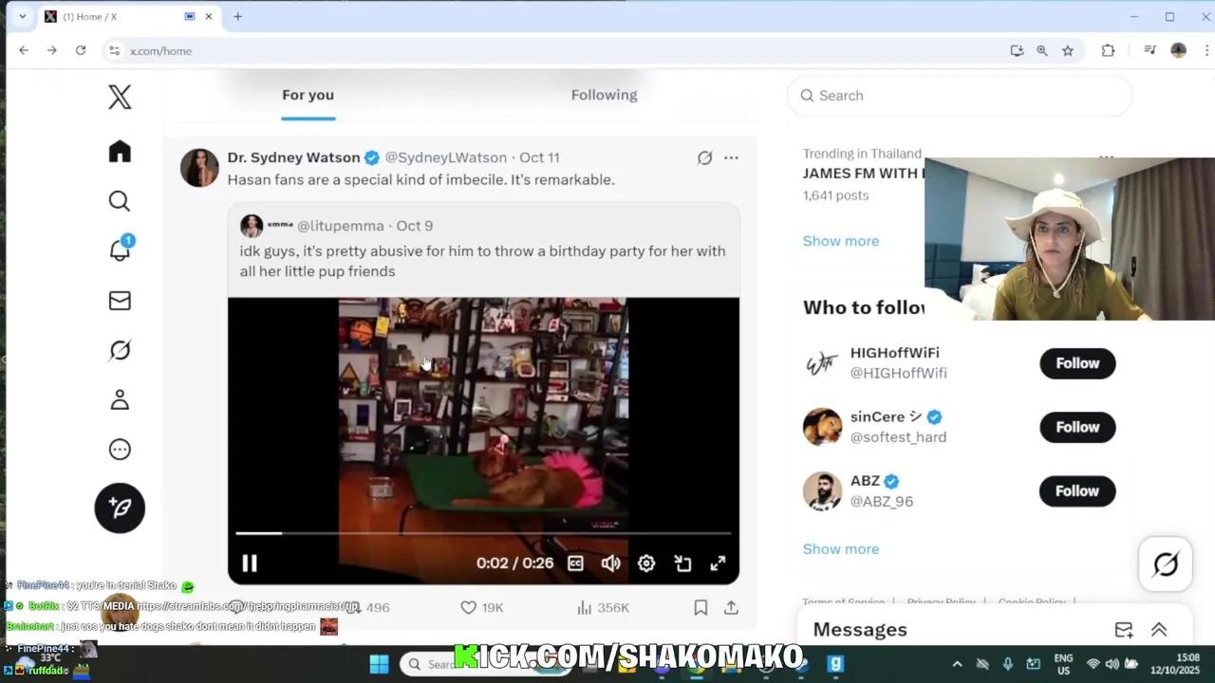This screenshot has height=683, width=1215.
Task: Open More circle menu in sidebar
Action: click(x=120, y=450)
